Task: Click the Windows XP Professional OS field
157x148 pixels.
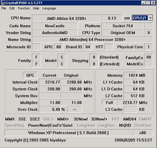Action: (68, 133)
